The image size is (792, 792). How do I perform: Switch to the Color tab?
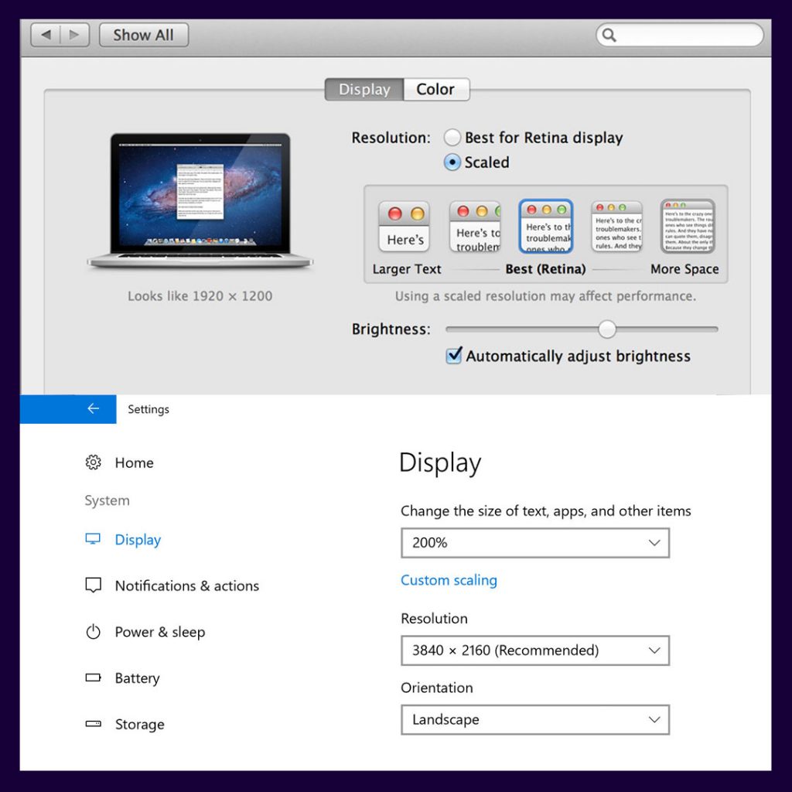(435, 89)
